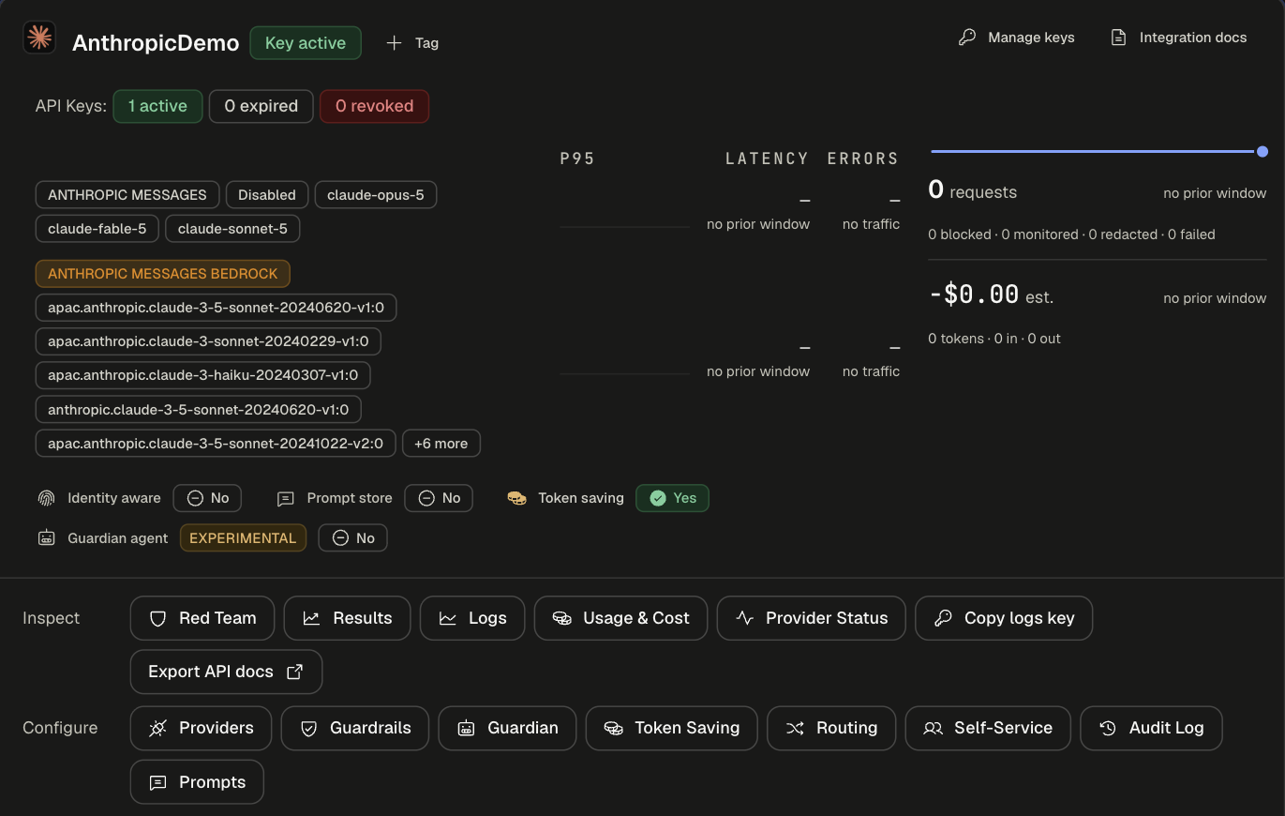1285x816 pixels.
Task: Expand the +6 more models chip
Action: click(441, 444)
